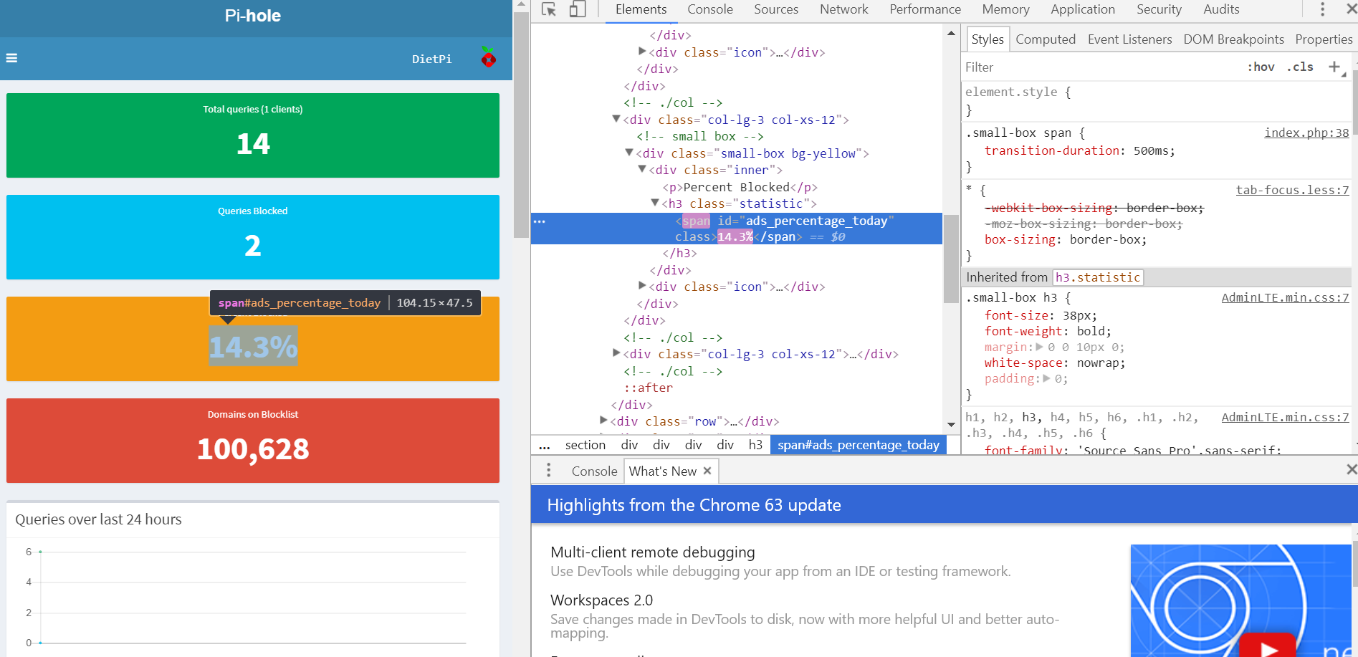1358x657 pixels.
Task: Click the Total queries green box
Action: [253, 135]
